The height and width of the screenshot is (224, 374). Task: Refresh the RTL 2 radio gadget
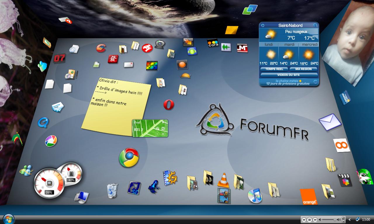[x=163, y=129]
